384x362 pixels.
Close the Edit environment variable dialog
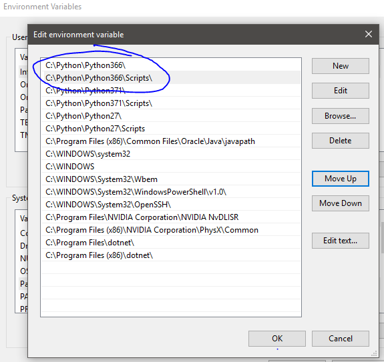click(x=369, y=34)
